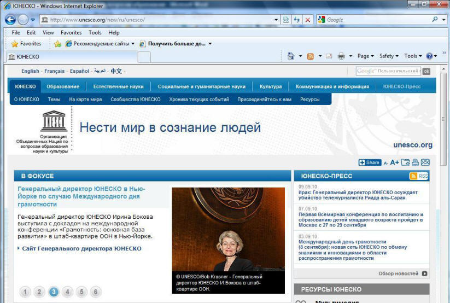Toggle Compatibility View icon in address bar
450x303 pixels.
click(x=286, y=20)
